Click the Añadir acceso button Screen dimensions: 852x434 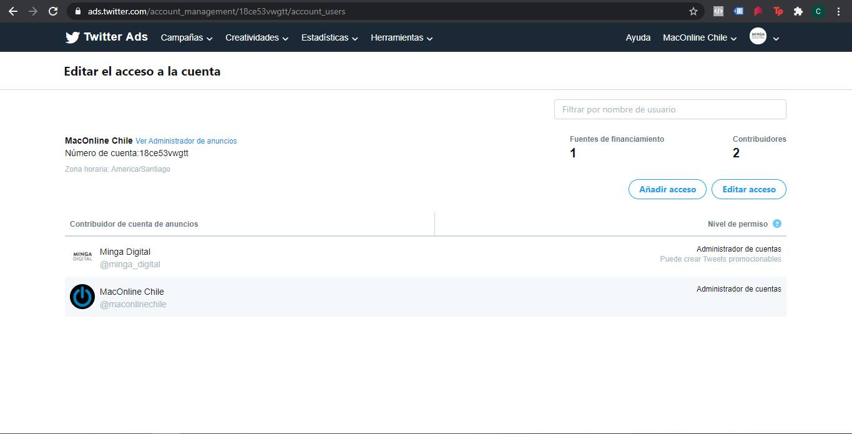[x=667, y=189]
